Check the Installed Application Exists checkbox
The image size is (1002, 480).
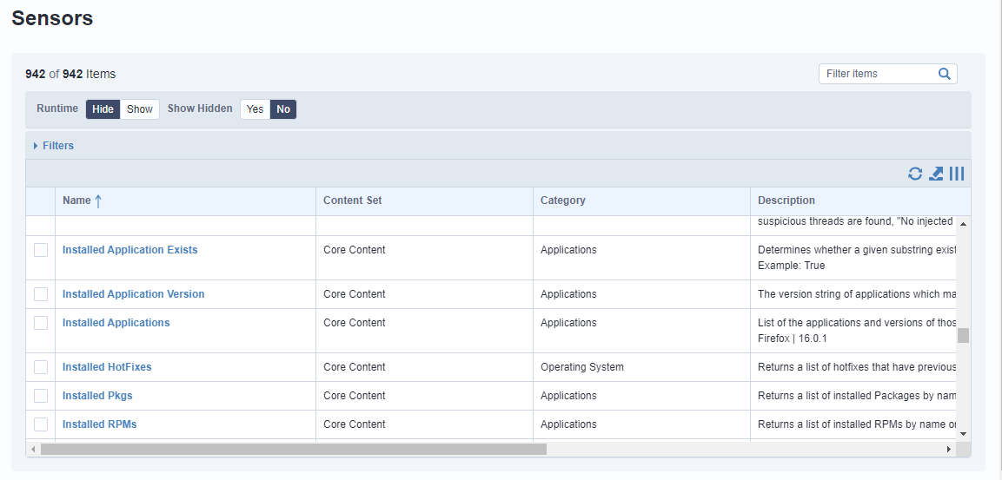point(41,250)
